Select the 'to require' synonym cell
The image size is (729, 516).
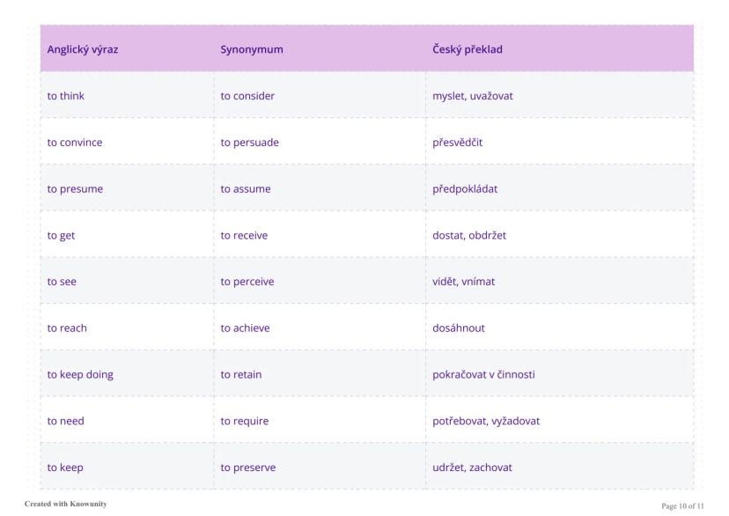(245, 422)
